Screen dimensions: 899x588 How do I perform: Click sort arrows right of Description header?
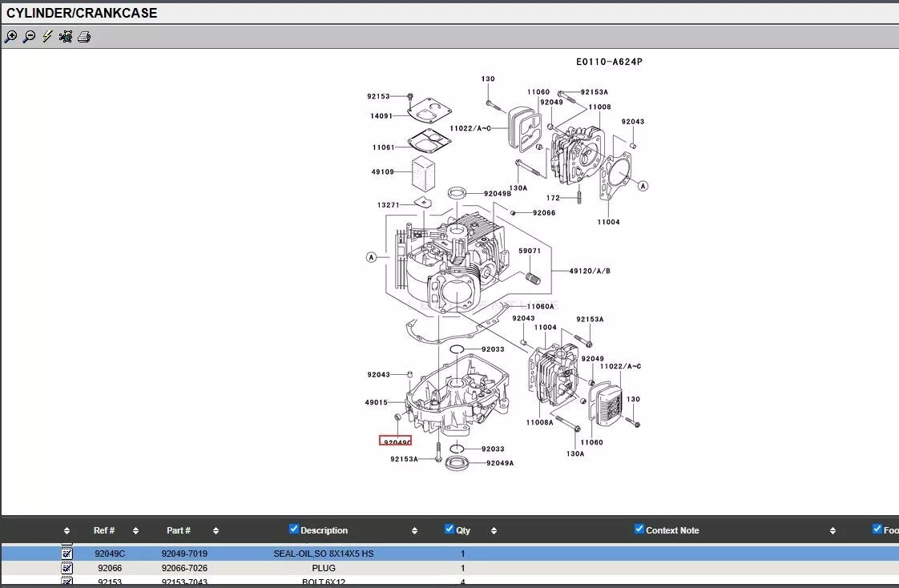click(x=414, y=530)
